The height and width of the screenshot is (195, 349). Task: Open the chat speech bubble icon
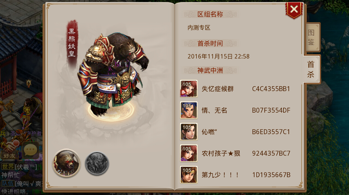31,150
